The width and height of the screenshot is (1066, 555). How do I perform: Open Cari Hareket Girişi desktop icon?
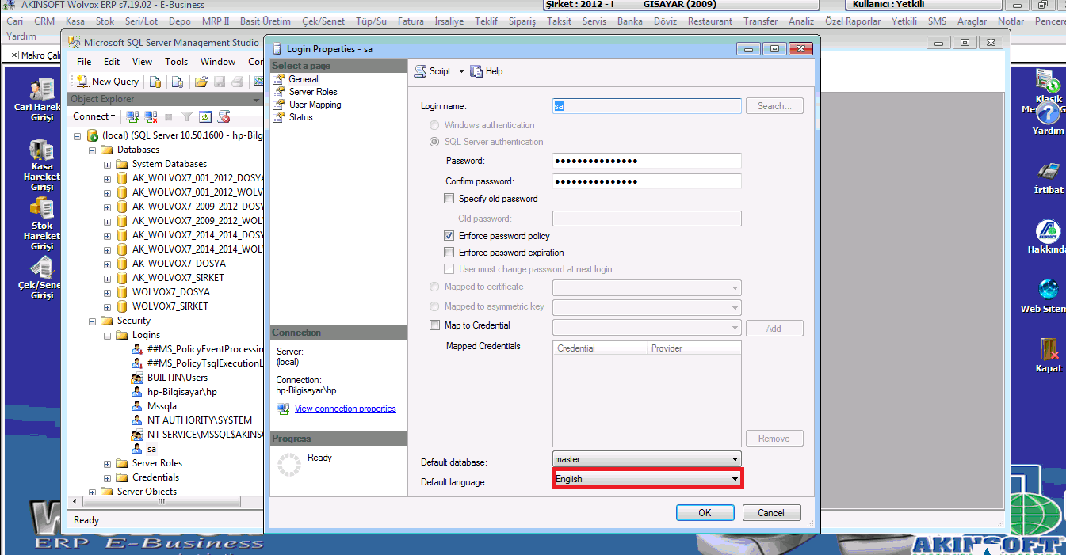(42, 89)
